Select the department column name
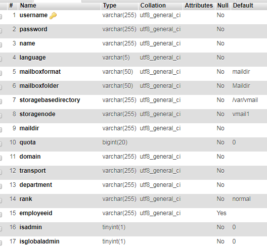Screen dimensions: 267x247 coord(36,185)
